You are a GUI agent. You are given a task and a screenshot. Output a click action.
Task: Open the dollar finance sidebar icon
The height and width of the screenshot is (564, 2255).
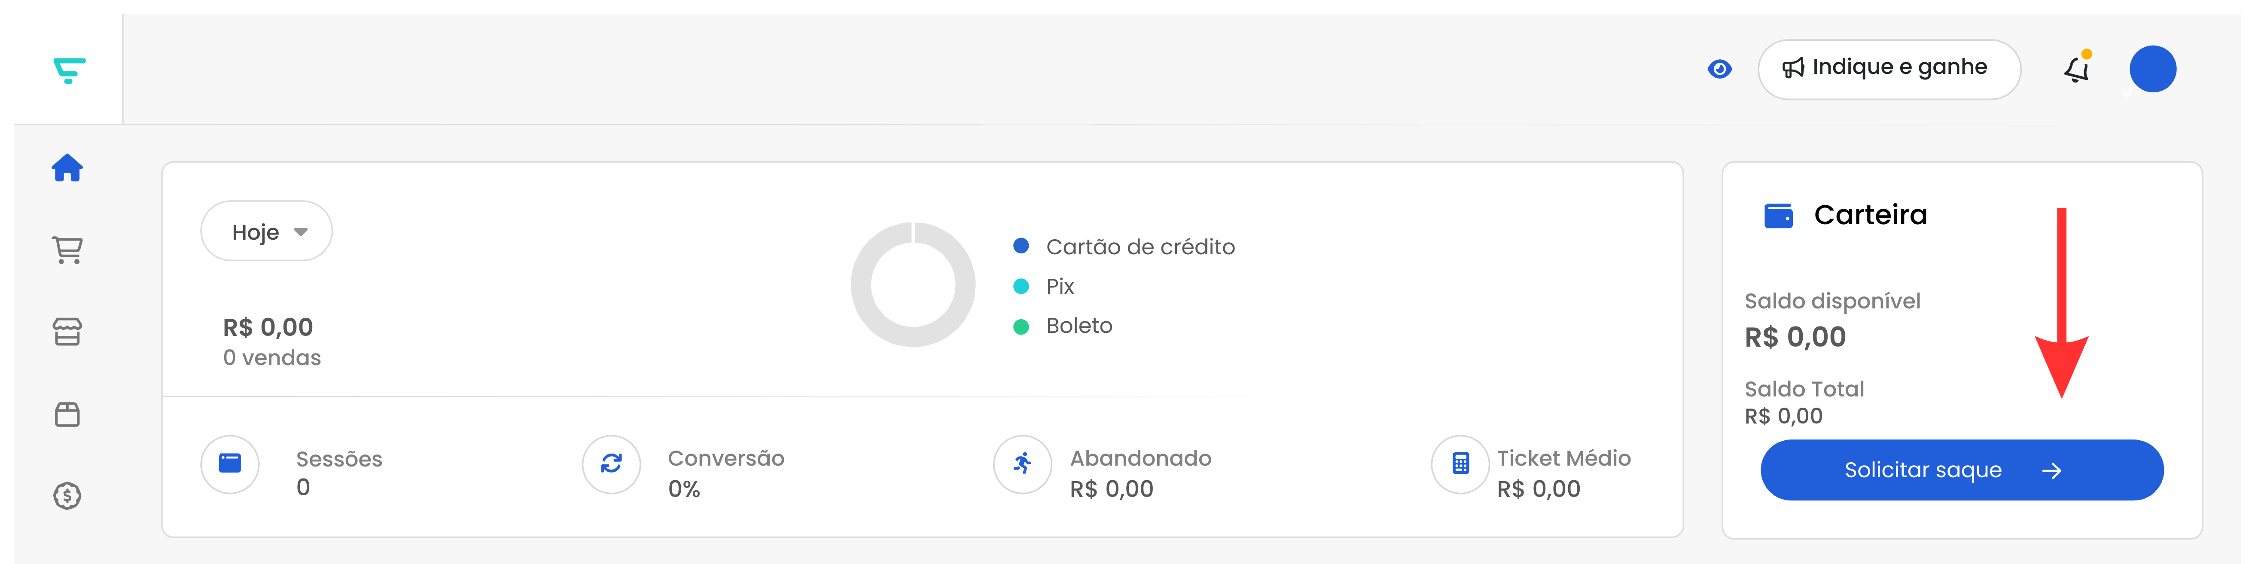67,497
